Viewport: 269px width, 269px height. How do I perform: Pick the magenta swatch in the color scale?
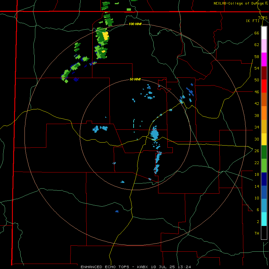(x=264, y=59)
